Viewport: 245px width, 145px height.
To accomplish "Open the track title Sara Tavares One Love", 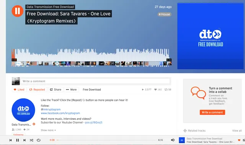I will [69, 17].
